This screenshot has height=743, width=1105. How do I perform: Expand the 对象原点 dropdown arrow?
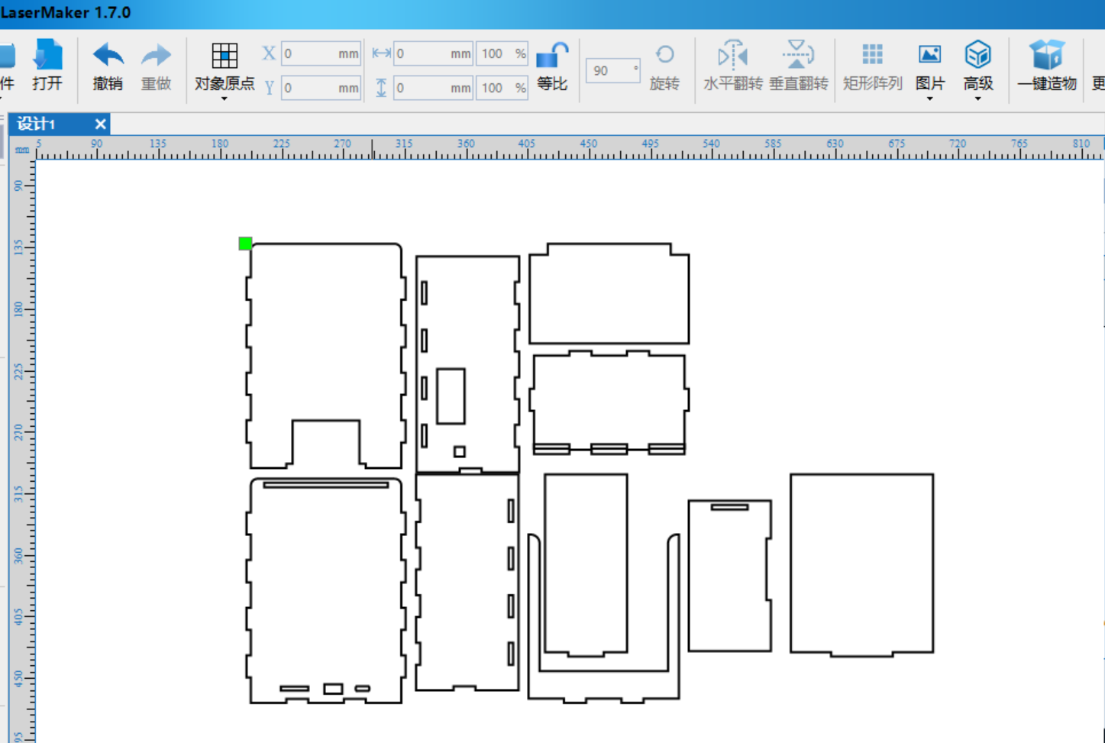[x=225, y=99]
